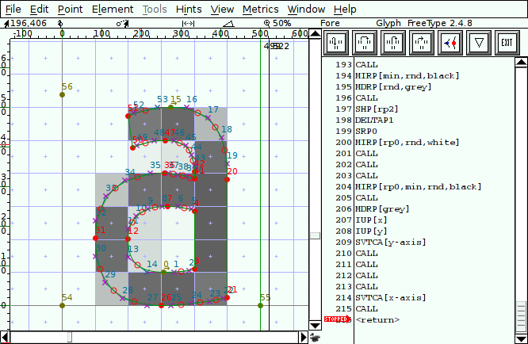Image resolution: width=528 pixels, height=344 pixels.
Task: Select the SVTCA[y-axis] instruction line
Action: point(391,242)
